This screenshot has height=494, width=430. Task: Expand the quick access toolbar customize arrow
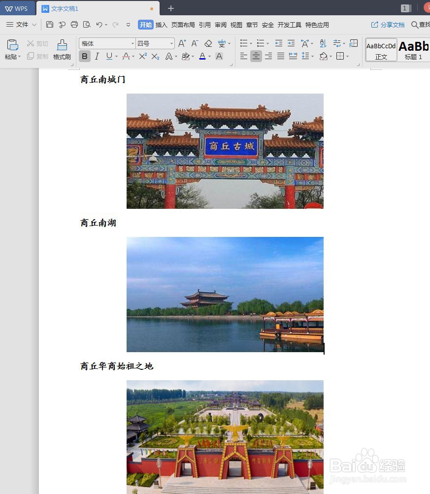tap(128, 25)
